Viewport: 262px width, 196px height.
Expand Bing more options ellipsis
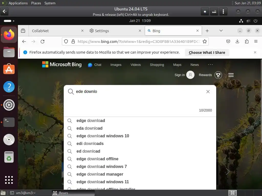210,65
